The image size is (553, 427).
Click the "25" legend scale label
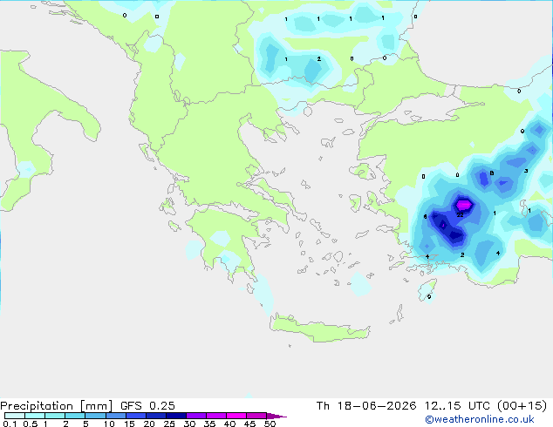click(x=169, y=424)
